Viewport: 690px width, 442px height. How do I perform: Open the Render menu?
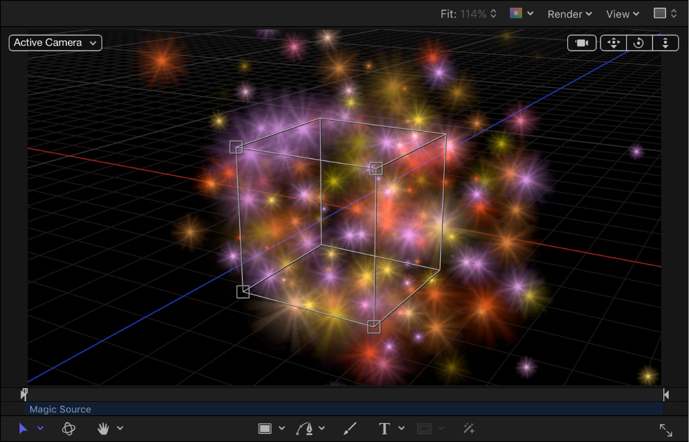click(569, 14)
